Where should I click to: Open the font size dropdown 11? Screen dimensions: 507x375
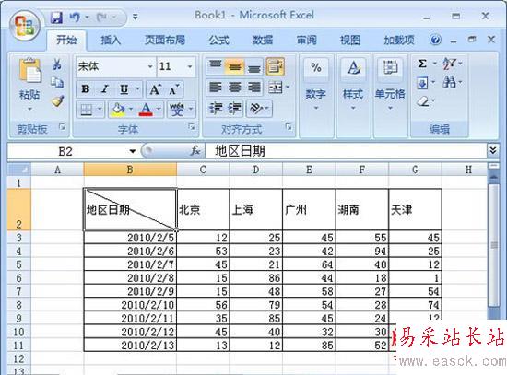coord(190,66)
